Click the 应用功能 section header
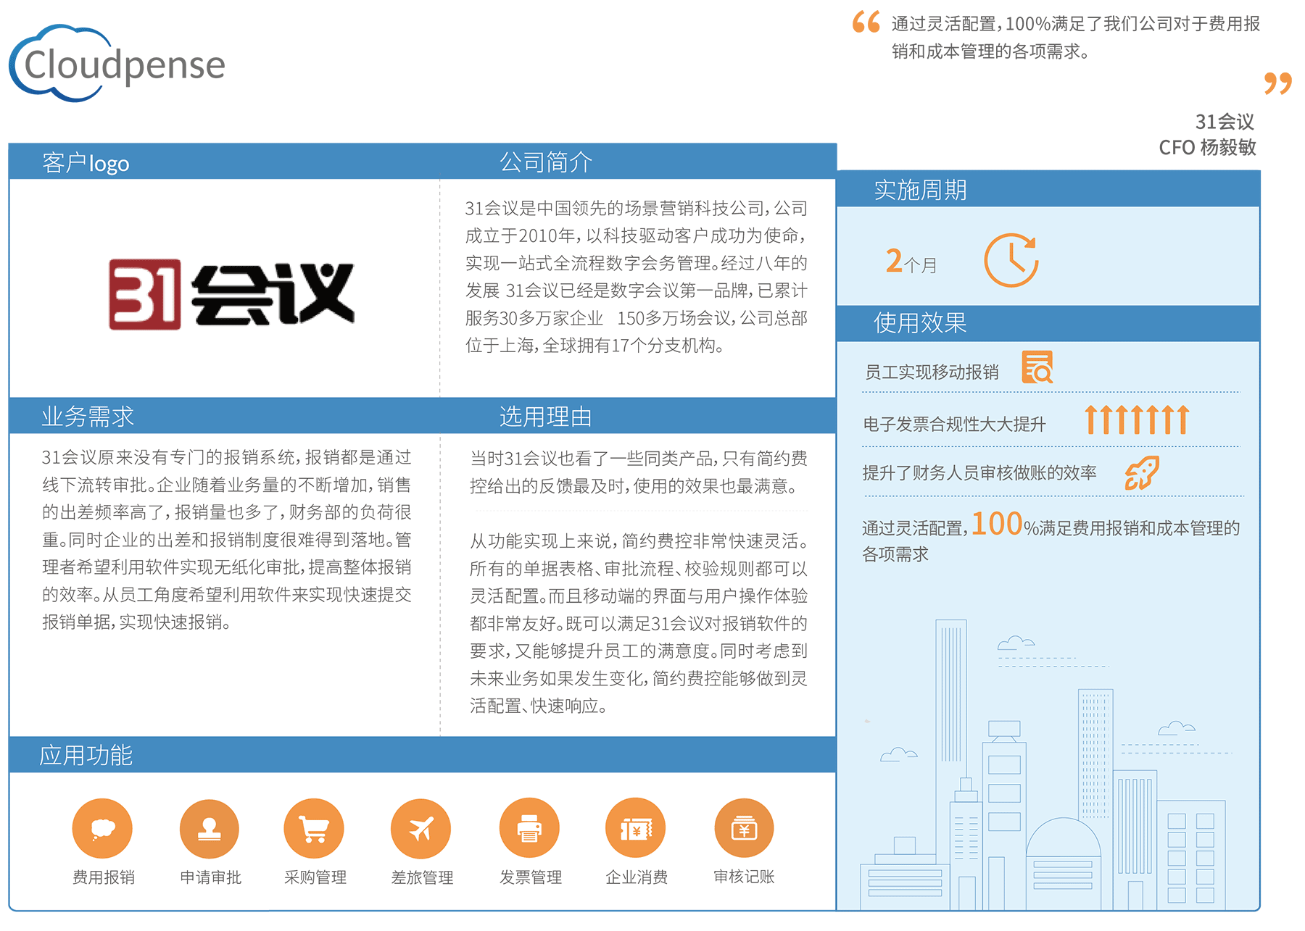This screenshot has width=1305, height=931. pos(86,756)
